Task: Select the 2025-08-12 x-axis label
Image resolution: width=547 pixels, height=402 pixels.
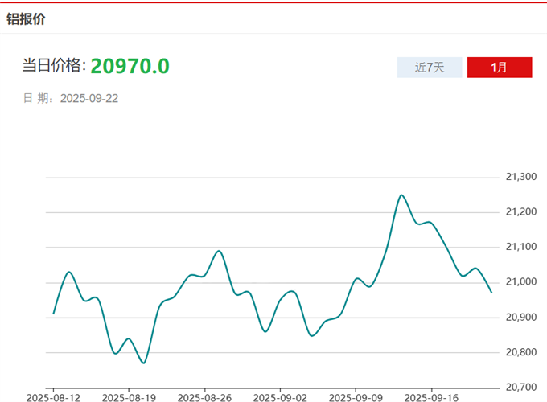Action: coord(52,397)
